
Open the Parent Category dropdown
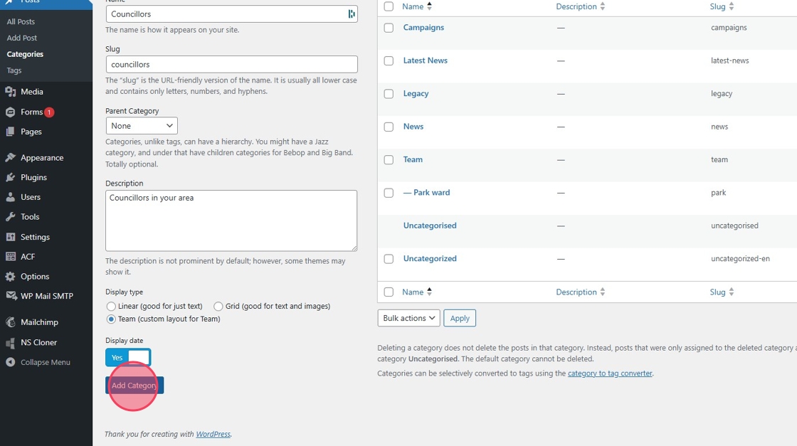pyautogui.click(x=142, y=126)
